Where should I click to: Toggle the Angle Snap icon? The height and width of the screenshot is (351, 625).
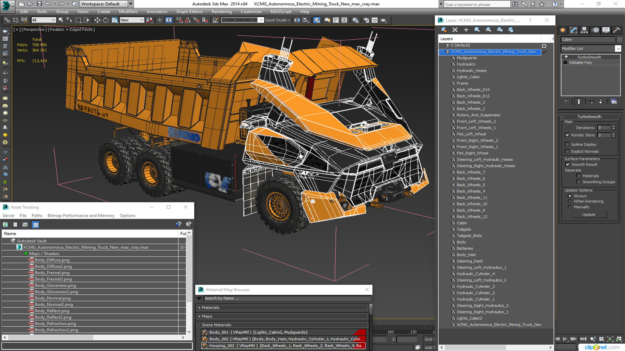[x=188, y=20]
